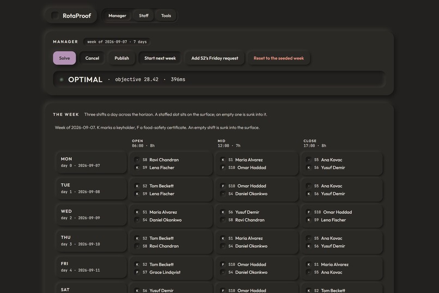Click the green OPTIMAL status dot
Image resolution: width=439 pixels, height=293 pixels.
[x=62, y=80]
